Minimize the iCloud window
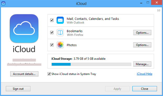Viewport: 163px width, 96px height. click(x=141, y=3)
